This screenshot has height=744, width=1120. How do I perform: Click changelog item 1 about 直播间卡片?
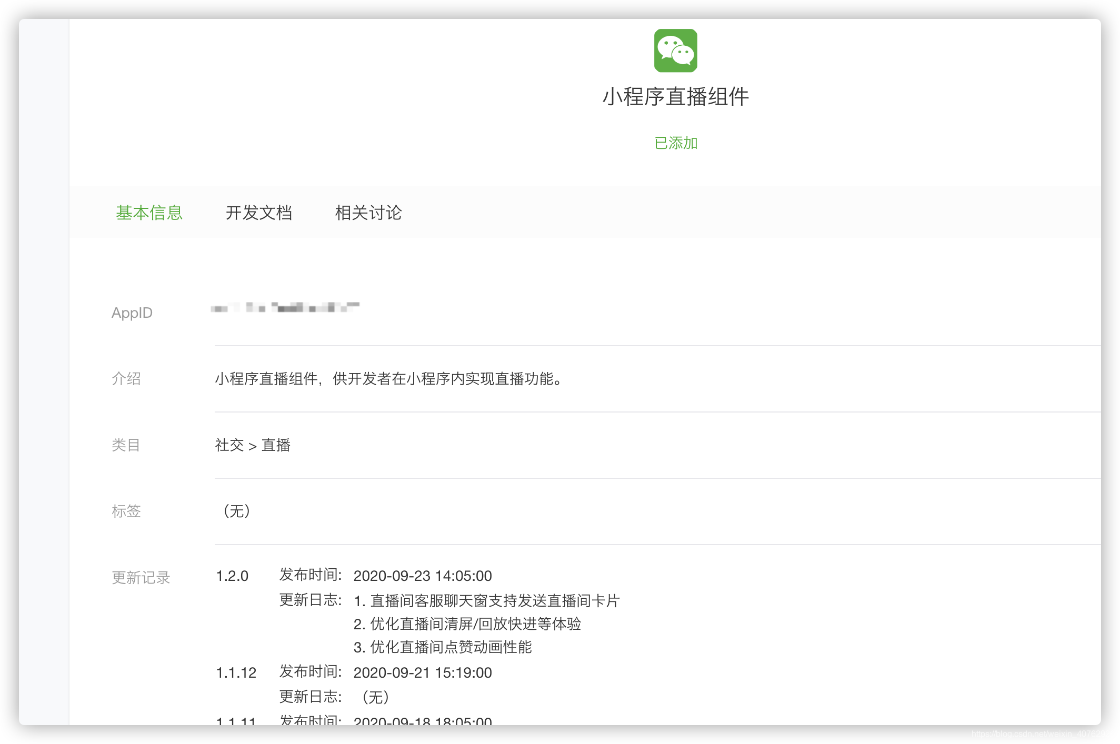(x=486, y=600)
